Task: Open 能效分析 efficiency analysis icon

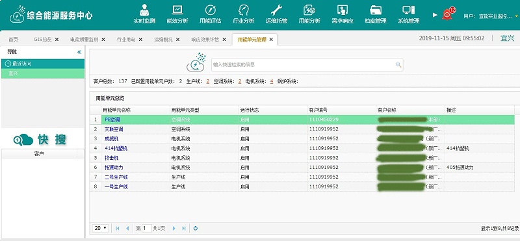Action: pyautogui.click(x=177, y=10)
